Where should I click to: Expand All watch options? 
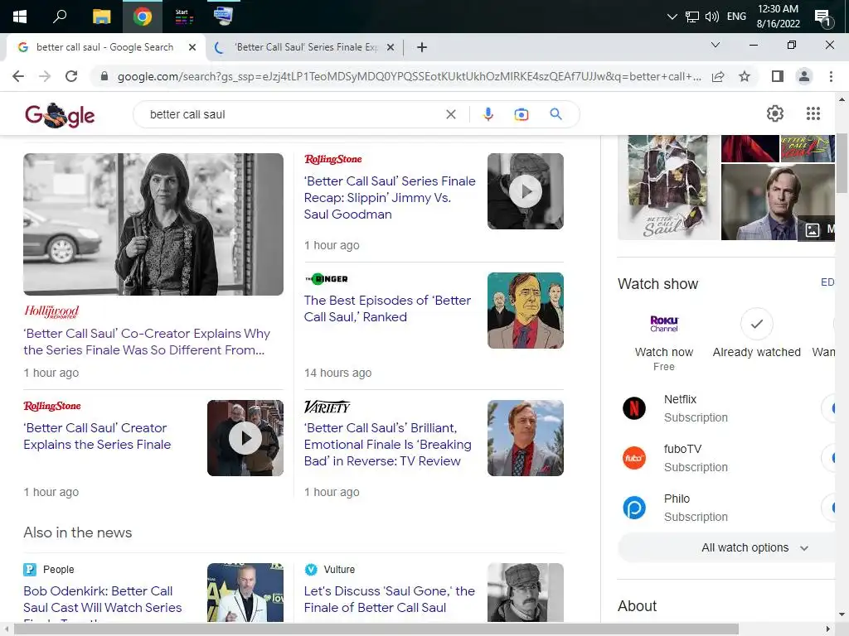click(x=726, y=548)
